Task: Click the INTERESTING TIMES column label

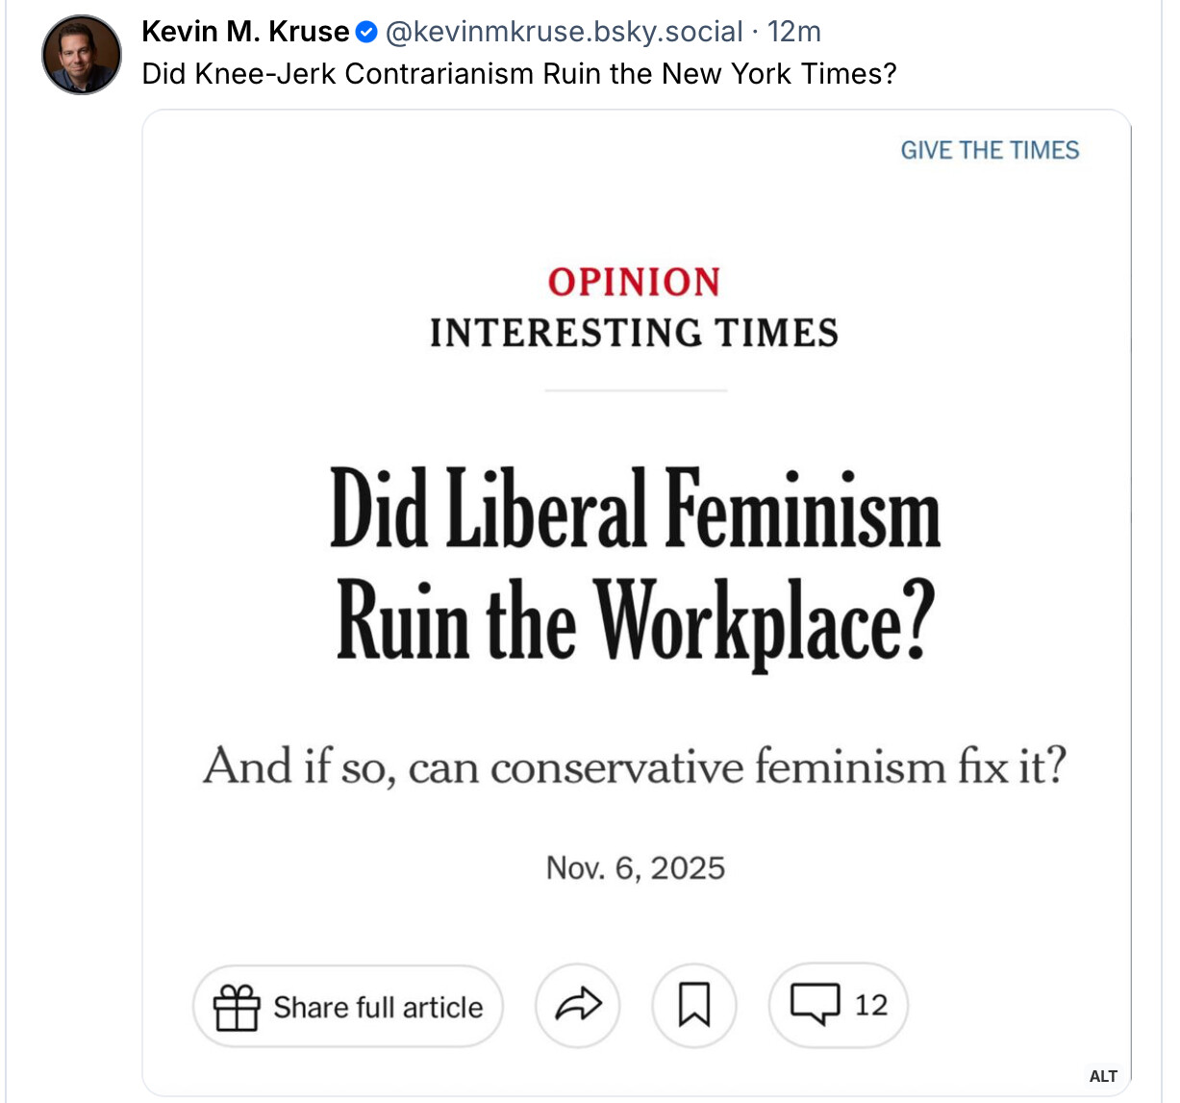Action: pos(634,333)
